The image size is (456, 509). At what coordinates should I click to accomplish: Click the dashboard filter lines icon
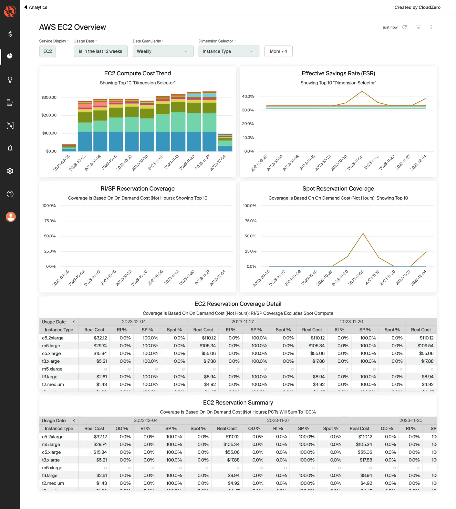tap(418, 27)
